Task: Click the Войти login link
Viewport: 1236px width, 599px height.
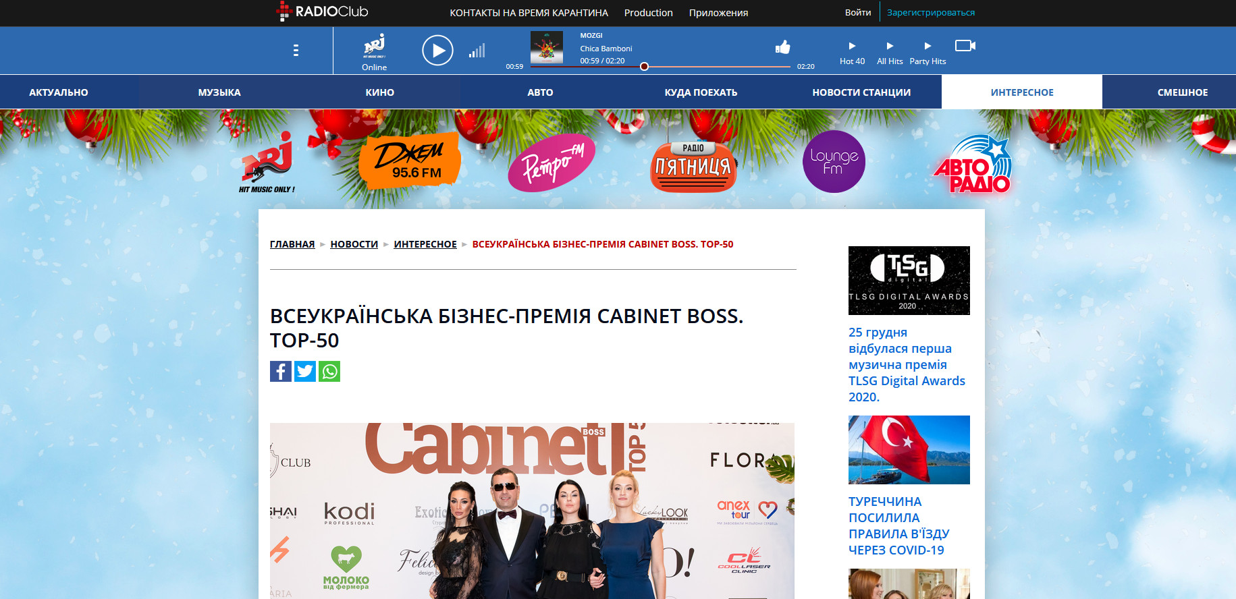Action: [x=857, y=13]
